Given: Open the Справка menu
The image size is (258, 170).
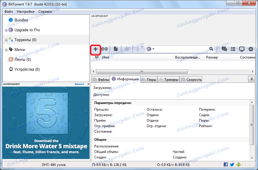Looking at the screenshot, I should [x=45, y=12].
